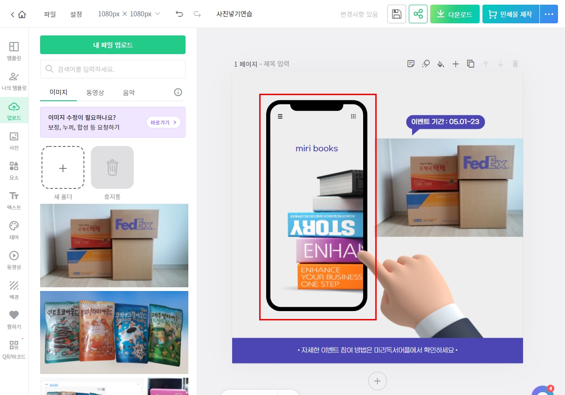565x395 pixels.
Task: Open the 찜하기 favorites panel
Action: (14, 319)
